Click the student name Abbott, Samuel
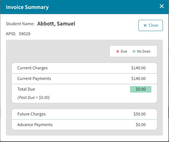This screenshot has width=169, height=142. click(x=56, y=24)
